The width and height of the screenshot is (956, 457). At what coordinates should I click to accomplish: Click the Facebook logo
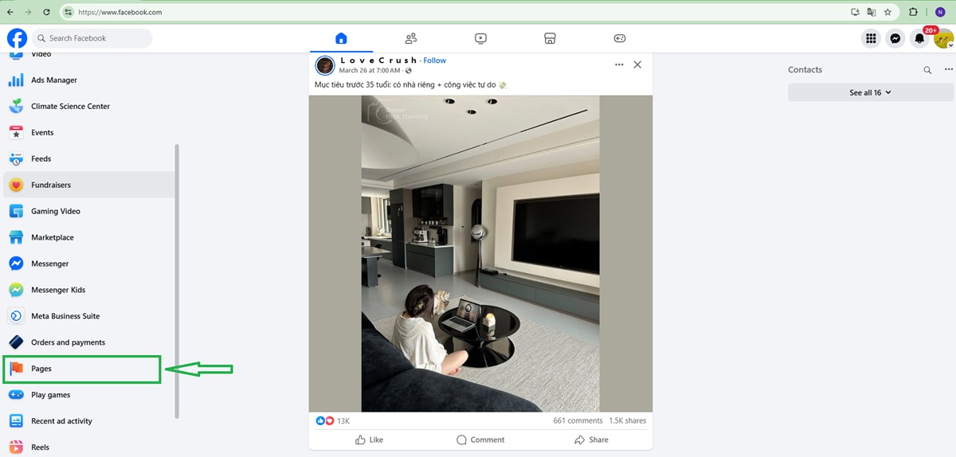click(x=17, y=38)
